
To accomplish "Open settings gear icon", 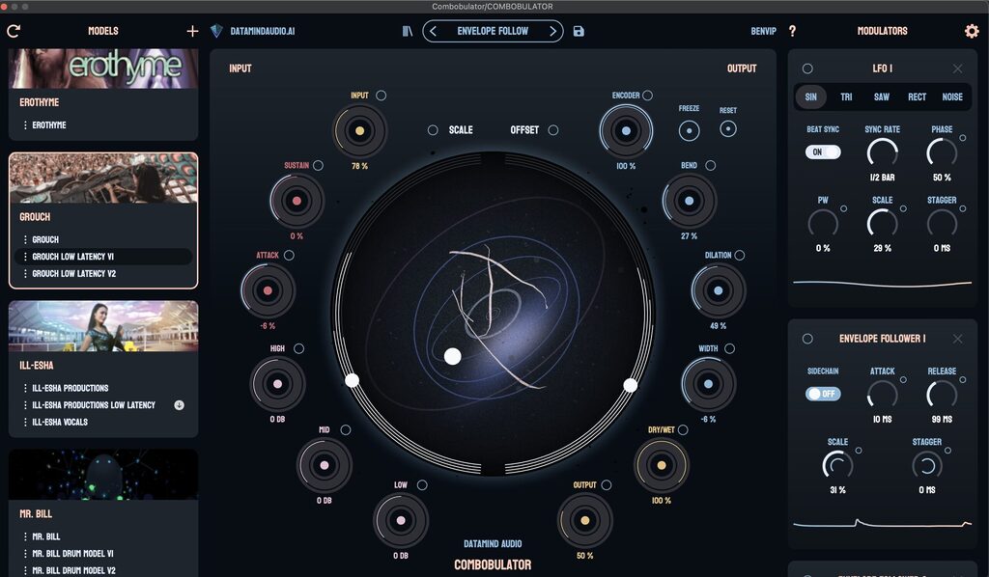I will pyautogui.click(x=972, y=31).
